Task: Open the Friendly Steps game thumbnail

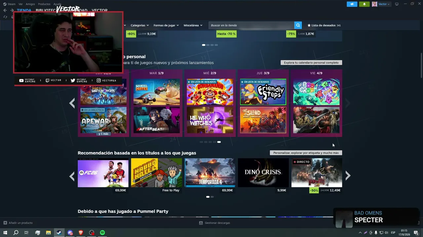Action: click(x=263, y=92)
